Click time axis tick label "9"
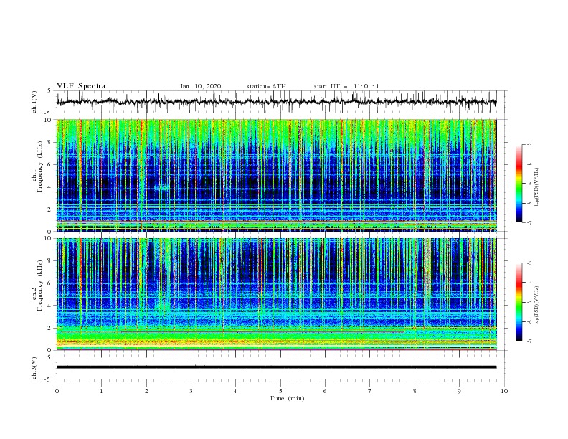Viewport: 568px width, 439px height. 459,391
